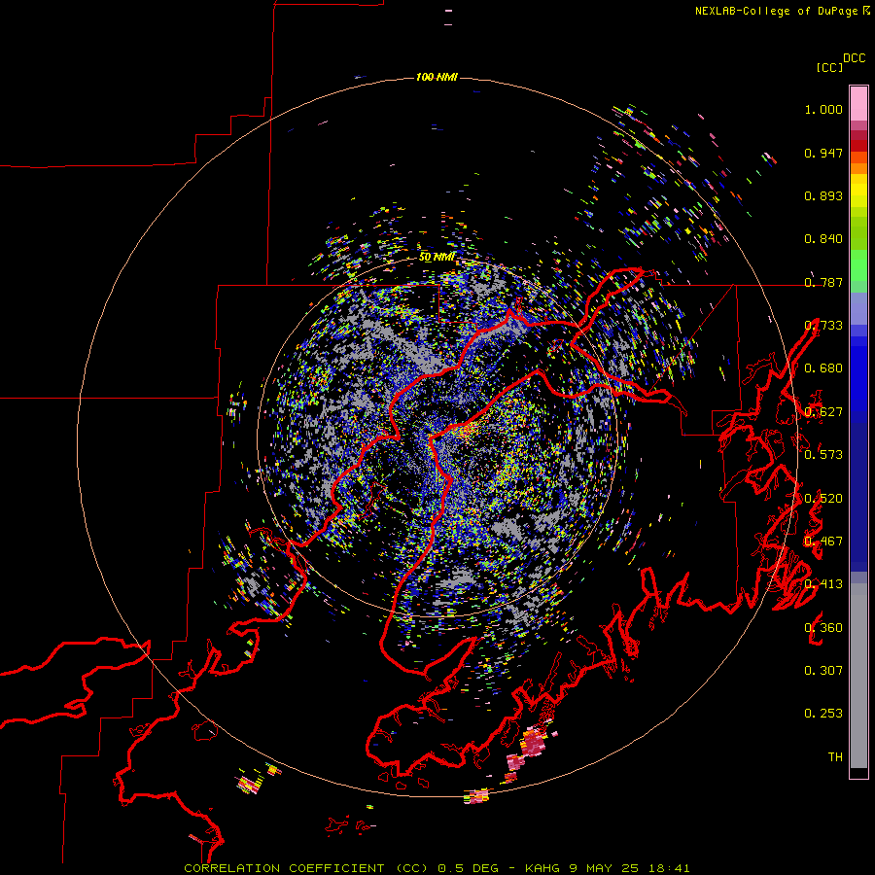Click the CORRELATION COEFFICIENT caption words
Image resolution: width=875 pixels, height=875 pixels.
pos(284,868)
